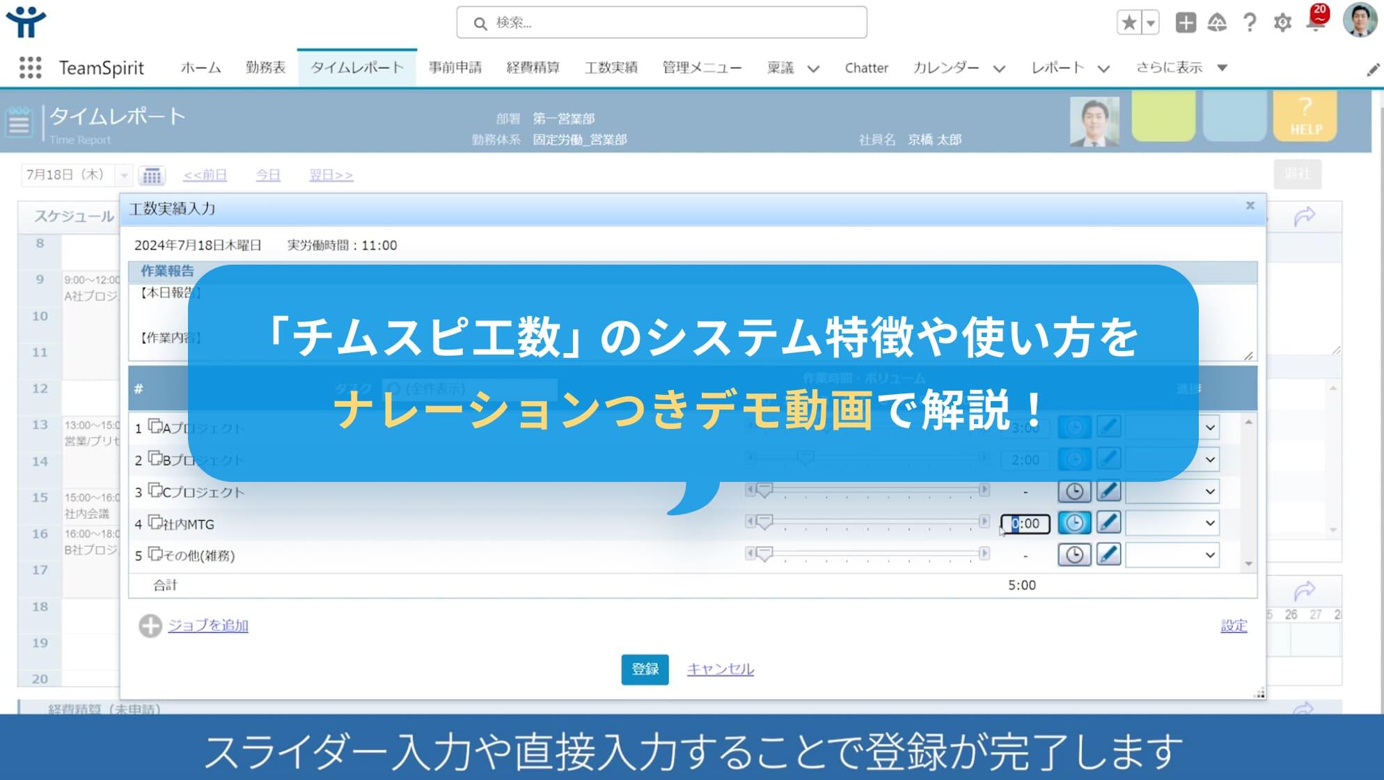Open progress dropdown for 社内MTG row
The image size is (1384, 780).
(x=1172, y=522)
